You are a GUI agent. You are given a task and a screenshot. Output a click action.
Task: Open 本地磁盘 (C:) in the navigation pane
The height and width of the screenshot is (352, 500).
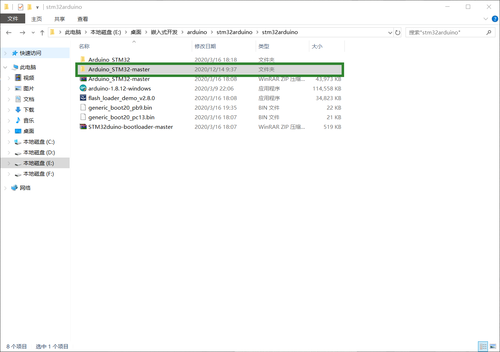(39, 142)
